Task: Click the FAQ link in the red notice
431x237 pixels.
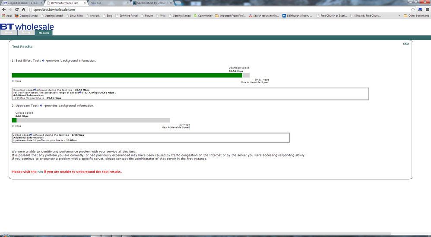Action: tap(40, 172)
